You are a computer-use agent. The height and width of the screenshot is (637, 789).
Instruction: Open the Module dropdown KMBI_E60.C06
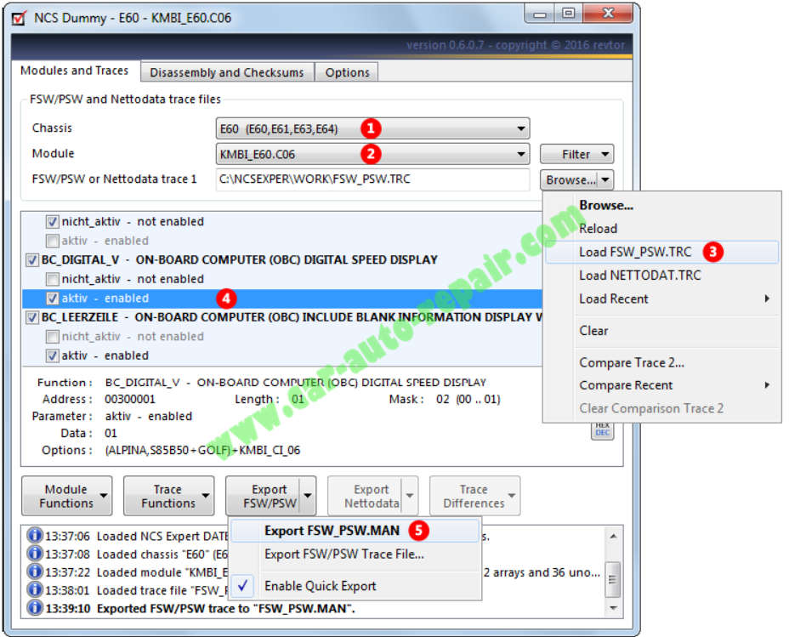click(x=372, y=154)
